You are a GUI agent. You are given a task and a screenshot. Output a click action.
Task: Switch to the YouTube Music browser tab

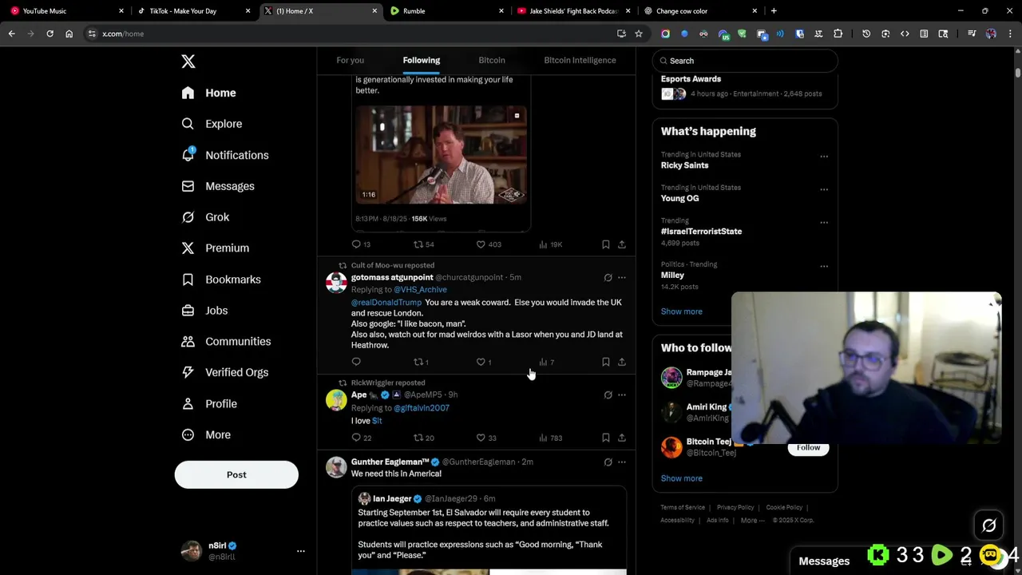[68, 11]
